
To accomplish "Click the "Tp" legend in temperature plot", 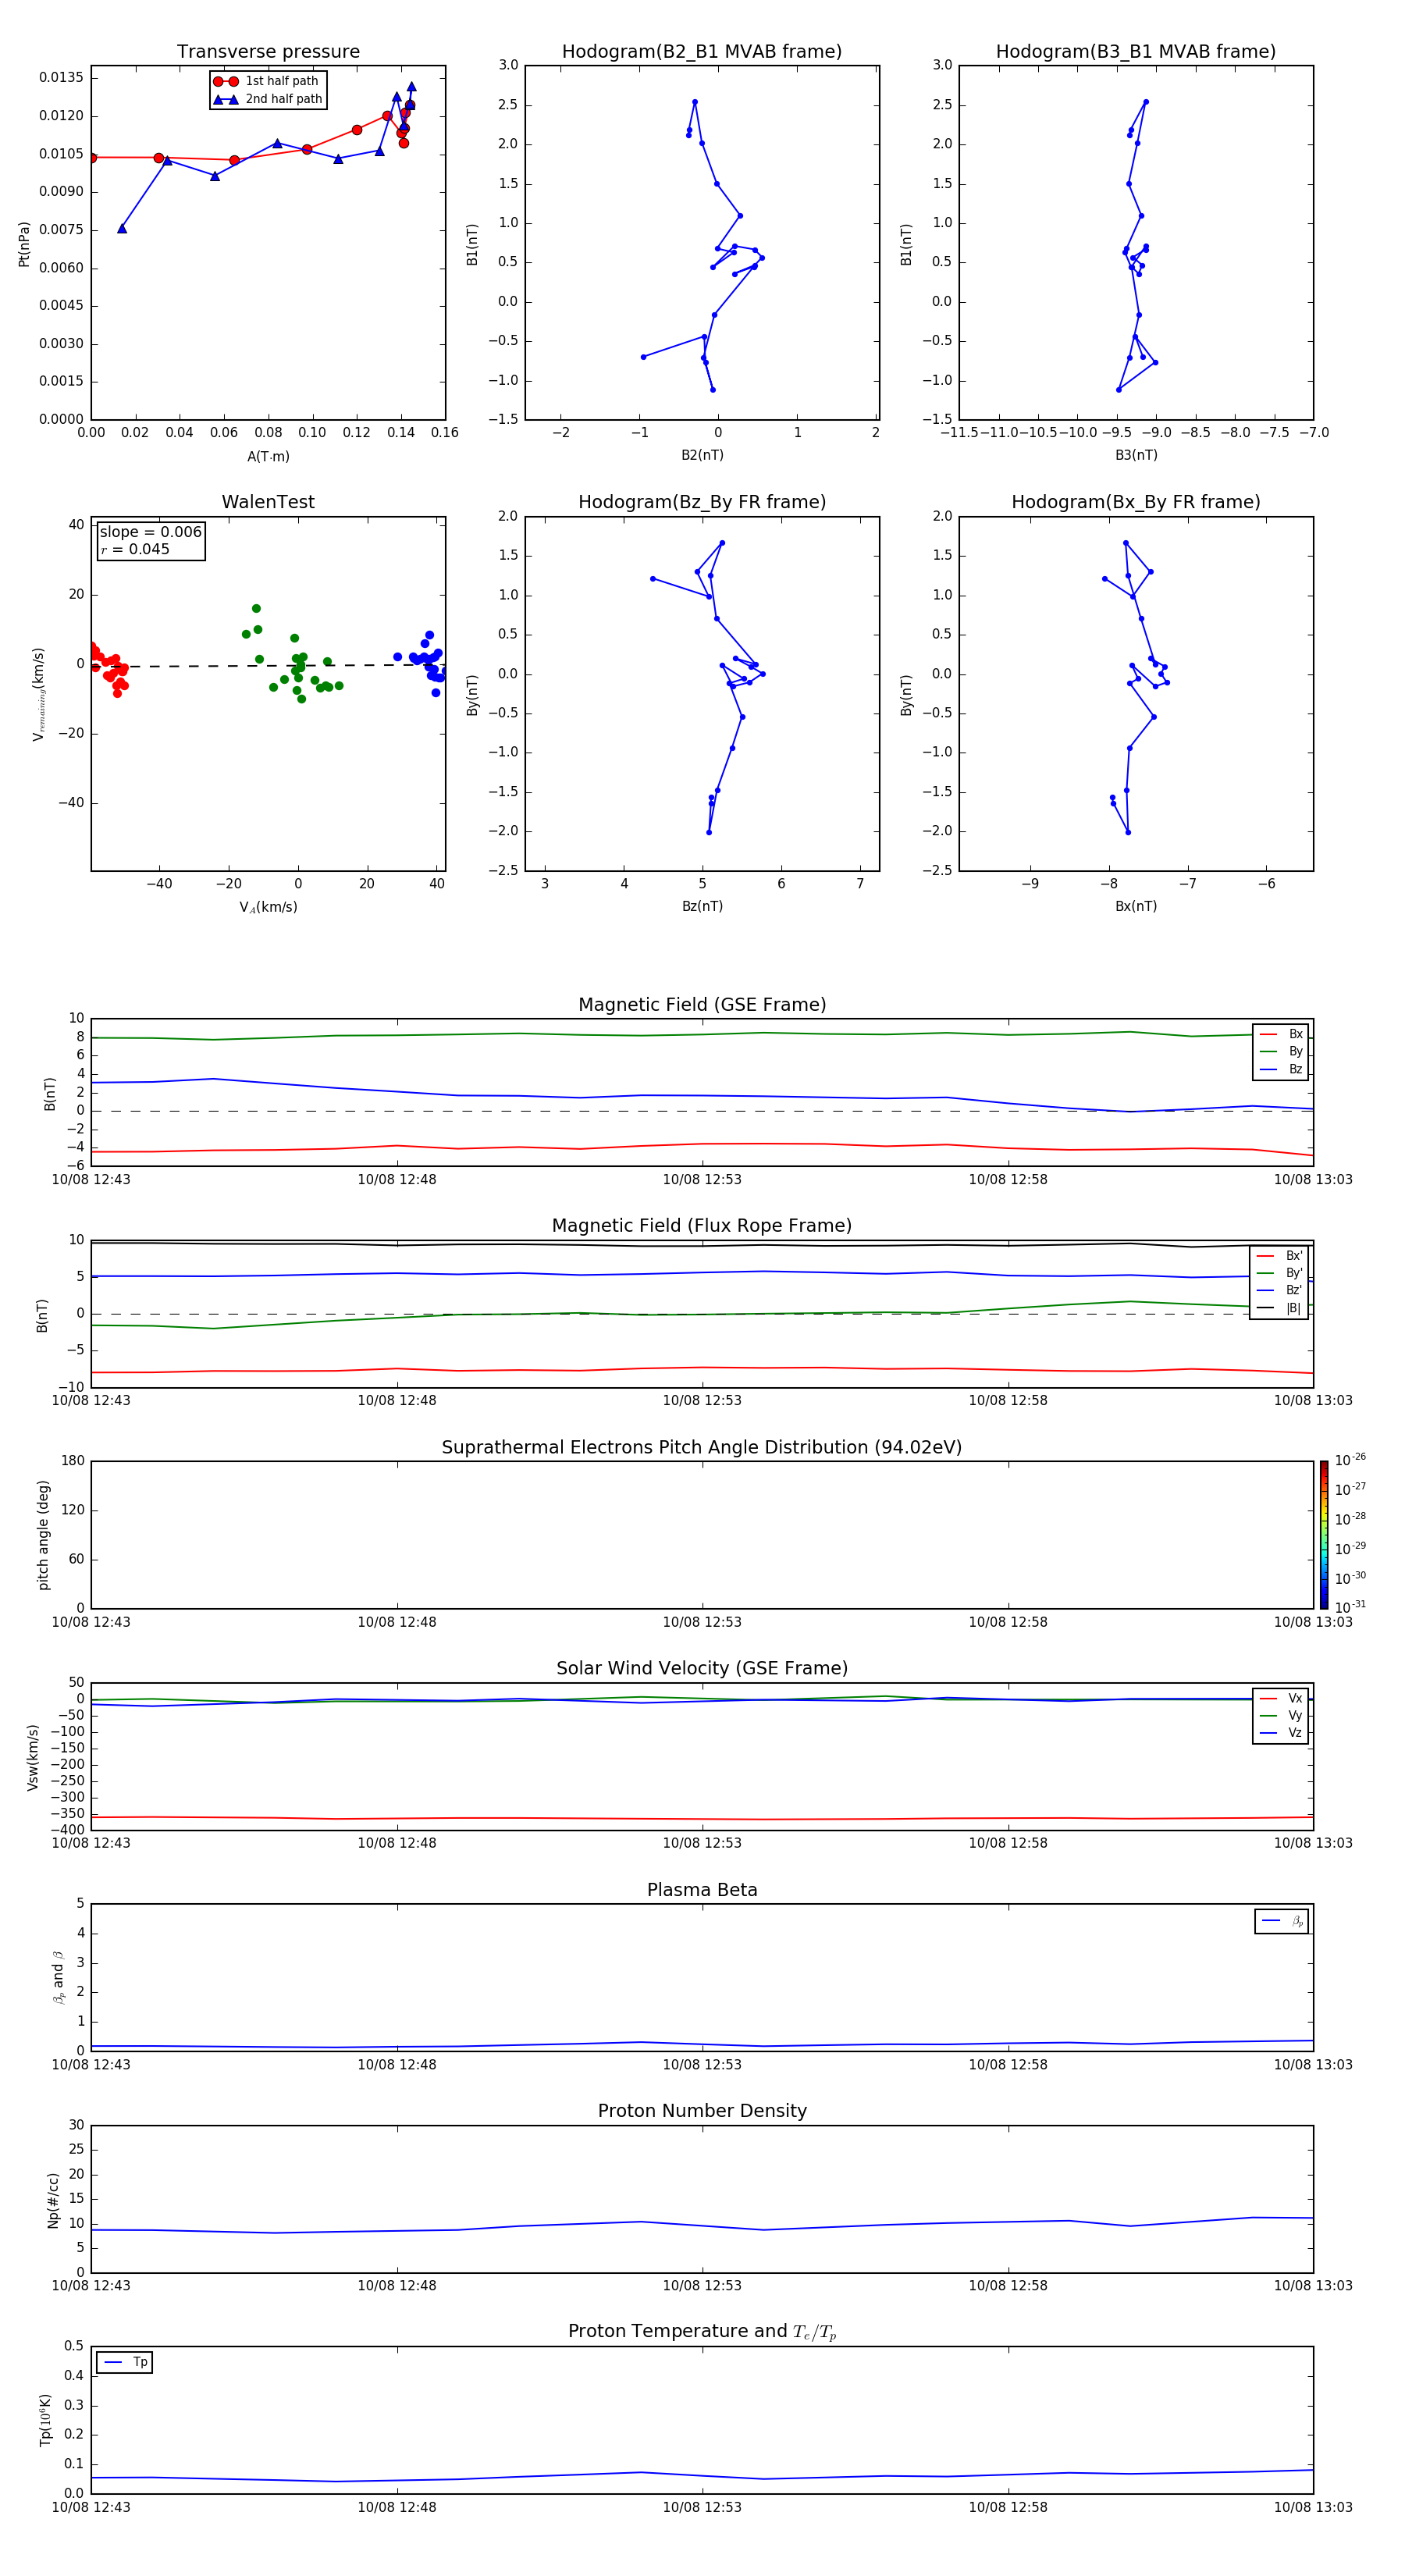I will (x=125, y=2362).
